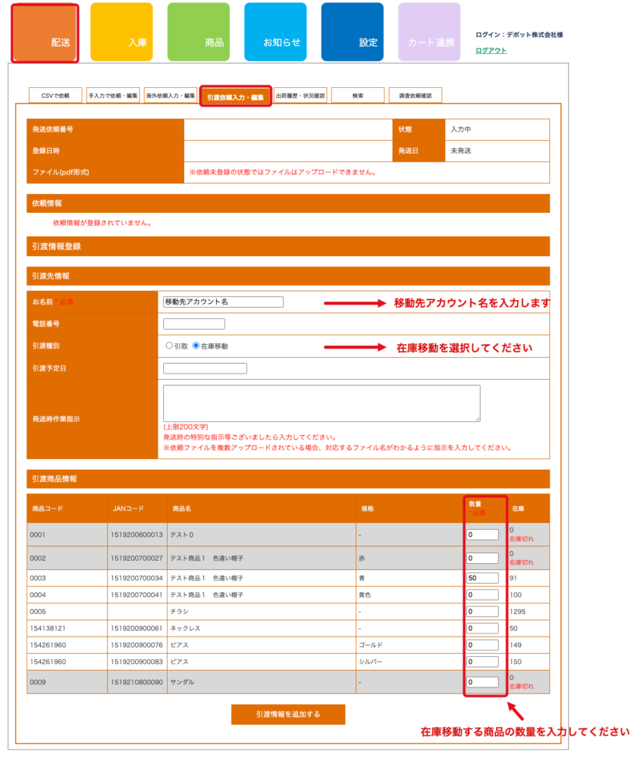
Task: Open the お知らせ (News) light blue tile
Action: click(275, 33)
